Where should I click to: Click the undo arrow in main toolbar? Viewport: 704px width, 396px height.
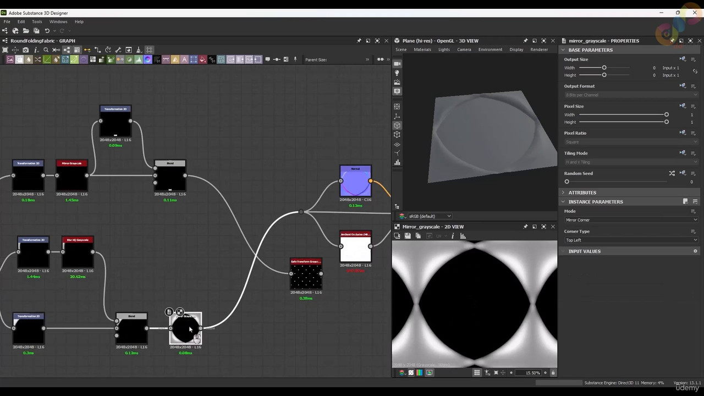coord(47,31)
